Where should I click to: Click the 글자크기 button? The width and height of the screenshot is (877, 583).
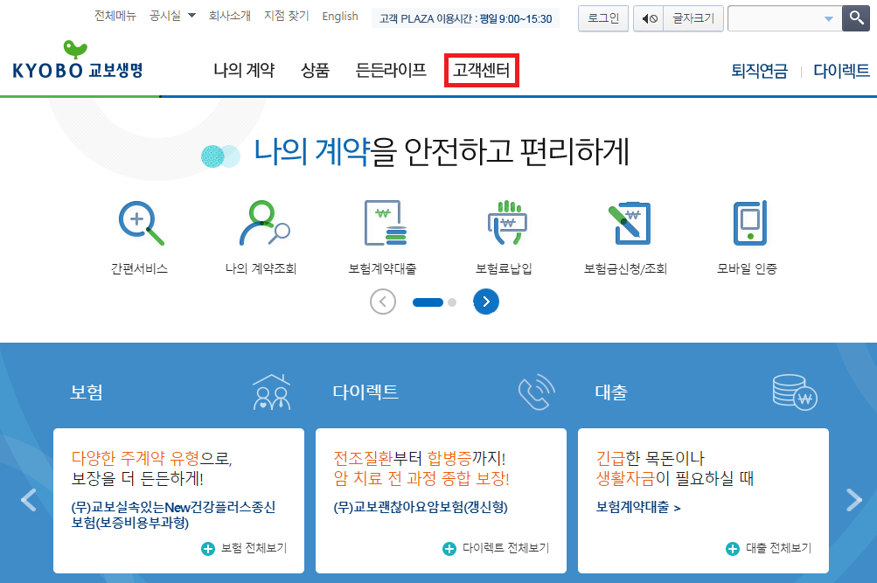[x=693, y=18]
